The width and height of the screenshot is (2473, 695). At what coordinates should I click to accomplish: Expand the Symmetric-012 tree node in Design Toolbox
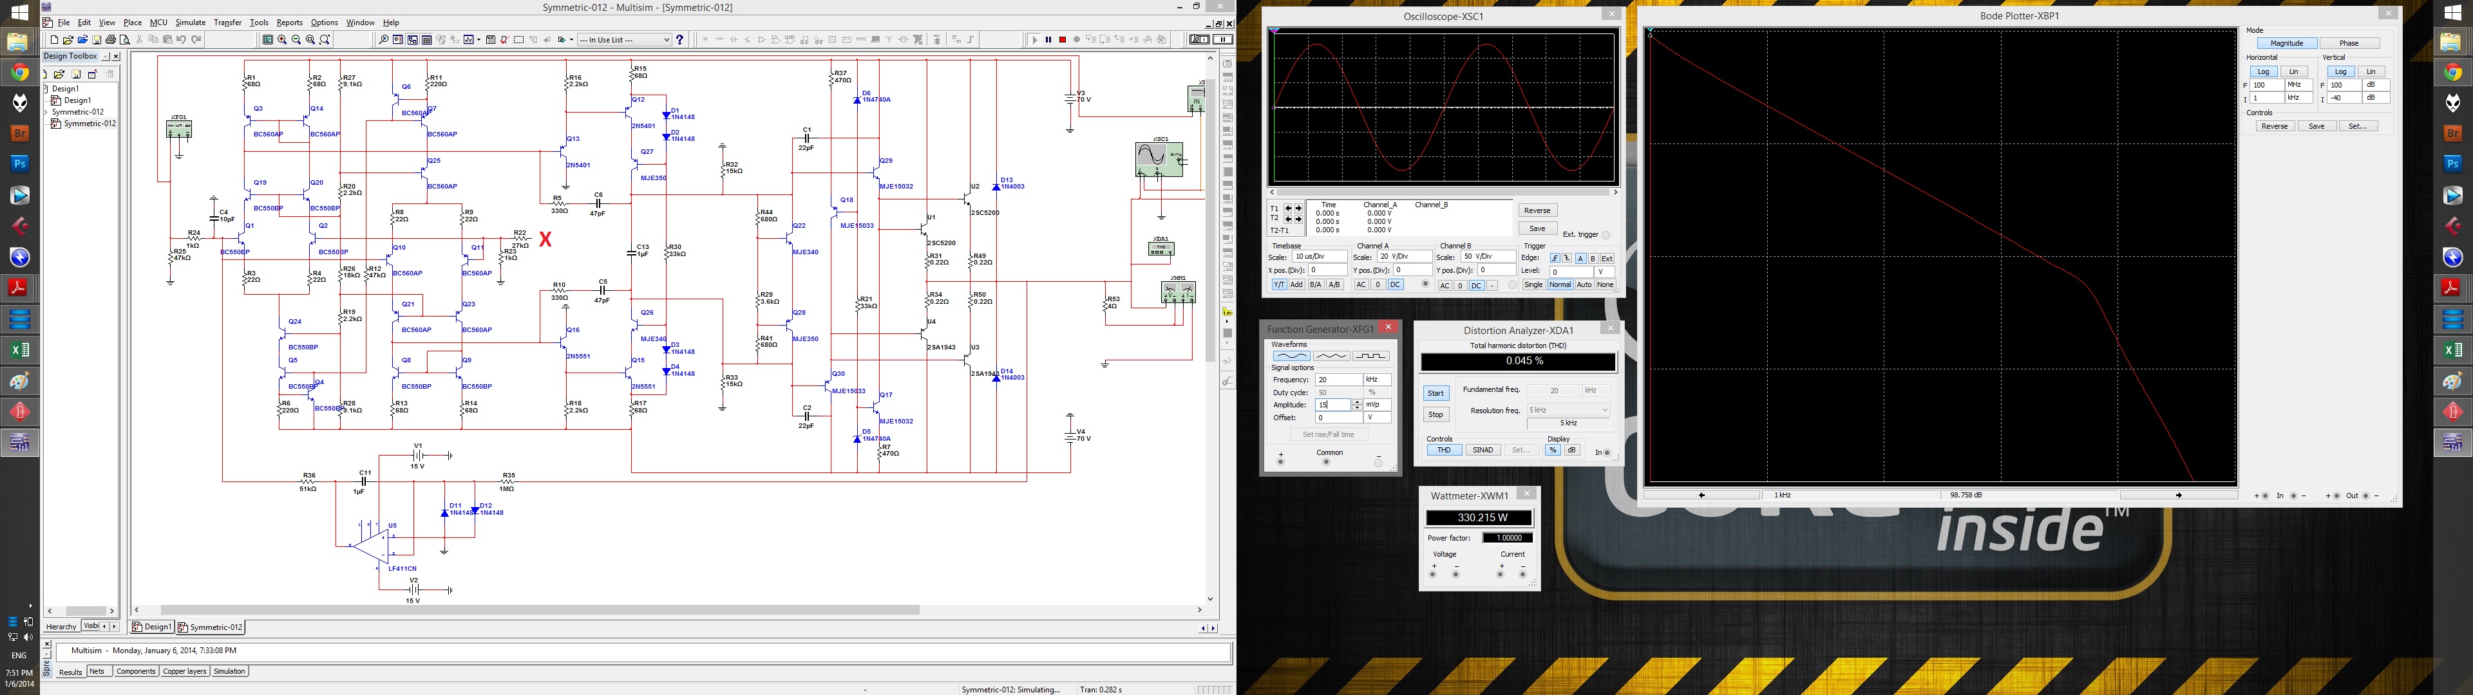click(x=46, y=113)
